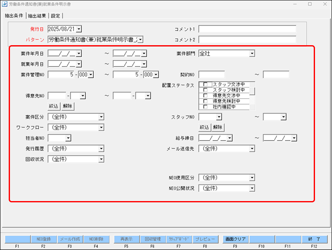Open 案件年月日 start date dropdown
Viewport: 332px width, 250px height.
(79, 53)
